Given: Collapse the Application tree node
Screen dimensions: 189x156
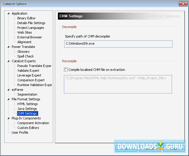Looking at the screenshot, I should point(8,13).
